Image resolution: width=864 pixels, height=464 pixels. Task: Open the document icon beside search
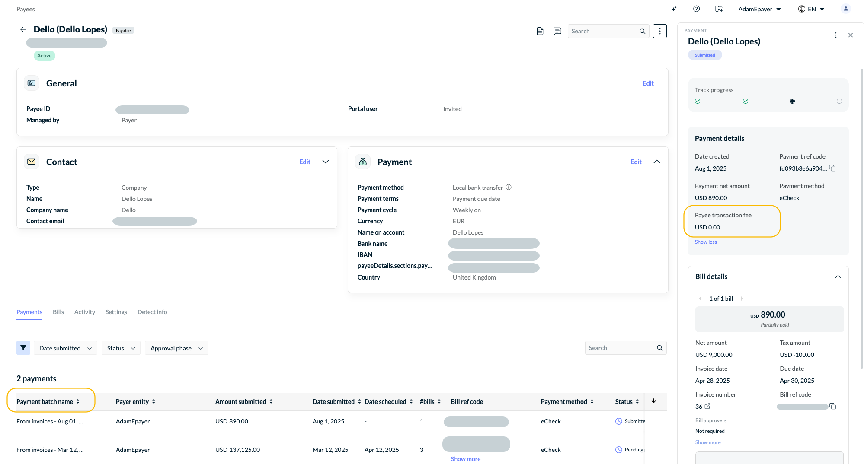540,31
